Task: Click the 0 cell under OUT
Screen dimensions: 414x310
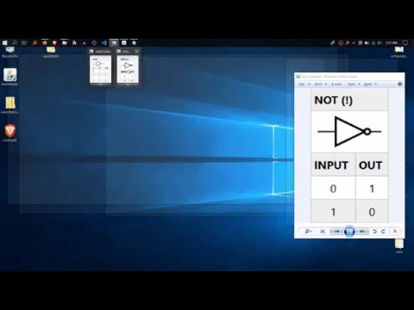Action: click(372, 212)
